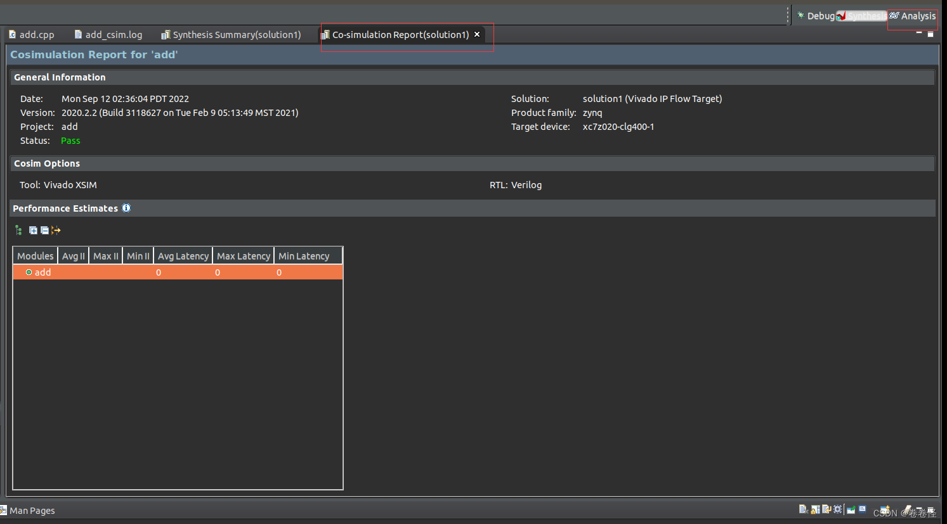Click the gear-crosshair icon in status bar

tap(837, 509)
